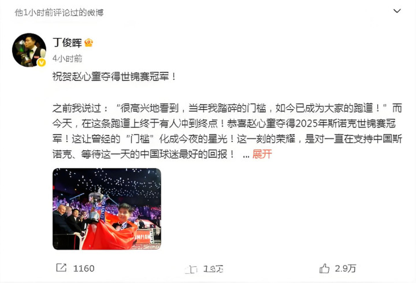This screenshot has height=283, width=416.
Task: Like the post with thumbs-up icon
Action: (324, 269)
